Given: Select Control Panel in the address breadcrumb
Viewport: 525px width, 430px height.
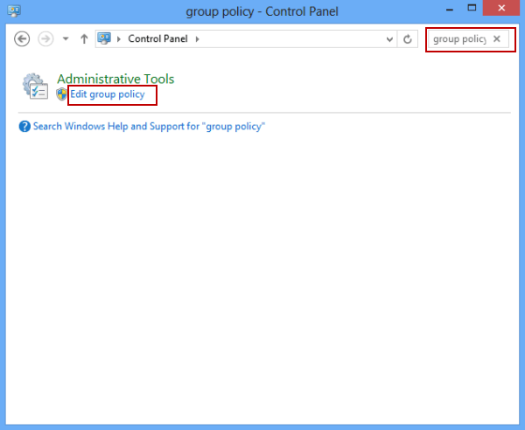Looking at the screenshot, I should click(x=157, y=38).
